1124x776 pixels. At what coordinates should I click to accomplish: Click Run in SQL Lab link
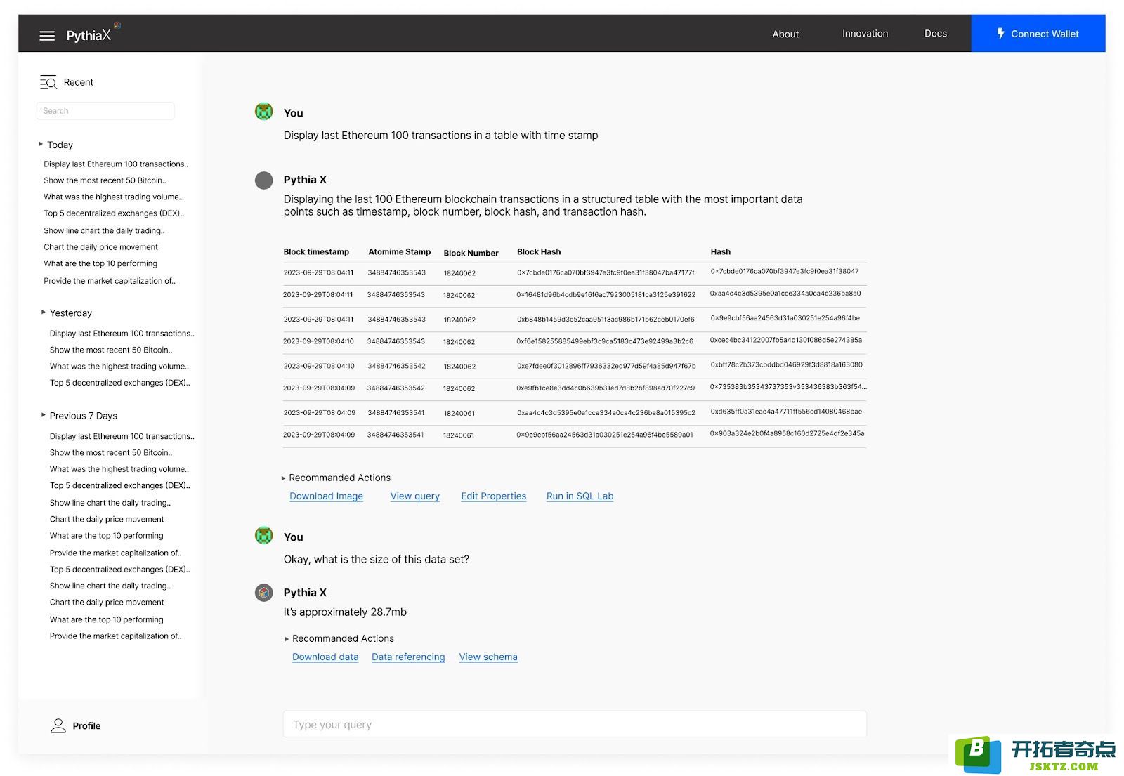pos(580,496)
